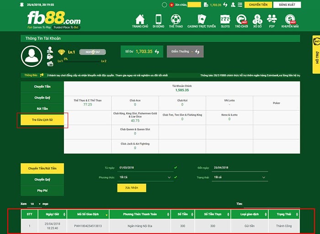Open the bank card icon beside avatar

(x=50, y=64)
